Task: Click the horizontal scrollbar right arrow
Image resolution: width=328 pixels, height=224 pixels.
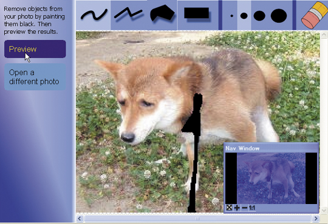Action: click(315, 219)
